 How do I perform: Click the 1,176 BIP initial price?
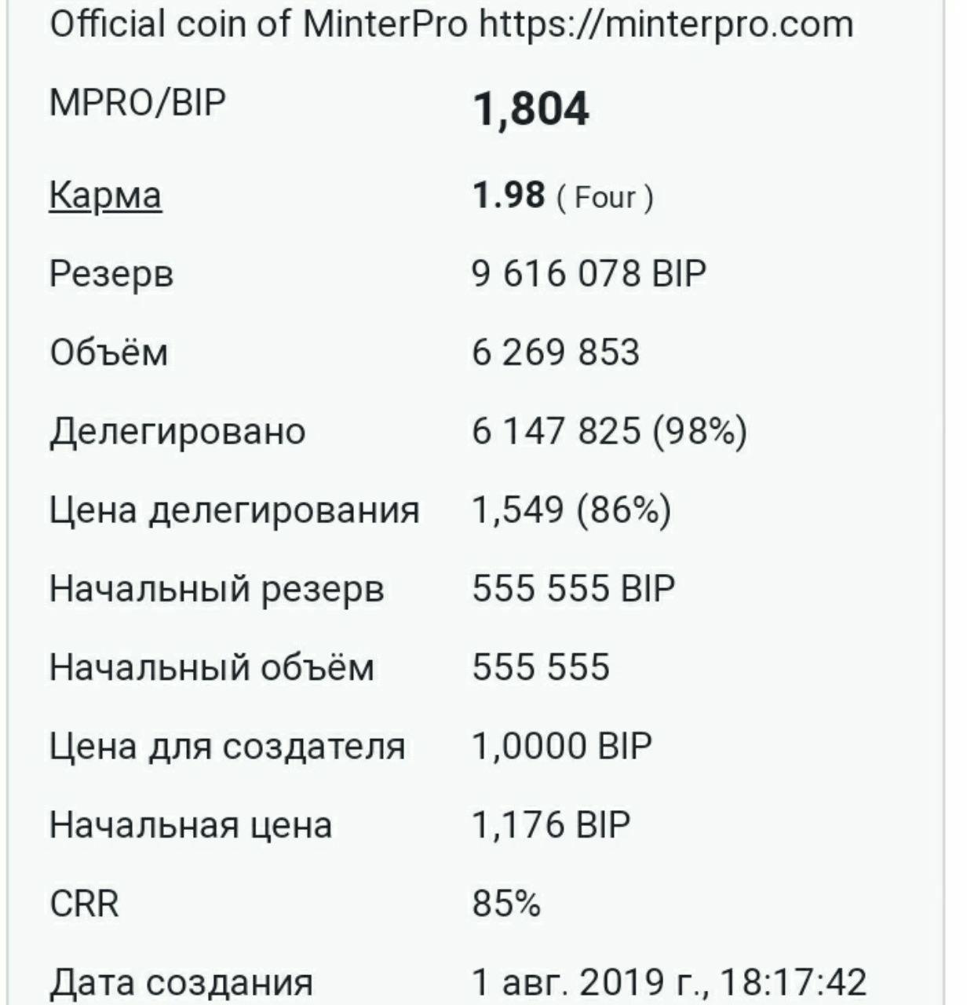(551, 824)
